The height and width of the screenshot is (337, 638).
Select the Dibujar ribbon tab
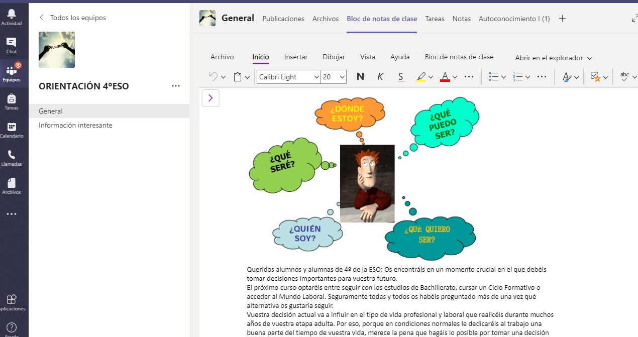[334, 57]
